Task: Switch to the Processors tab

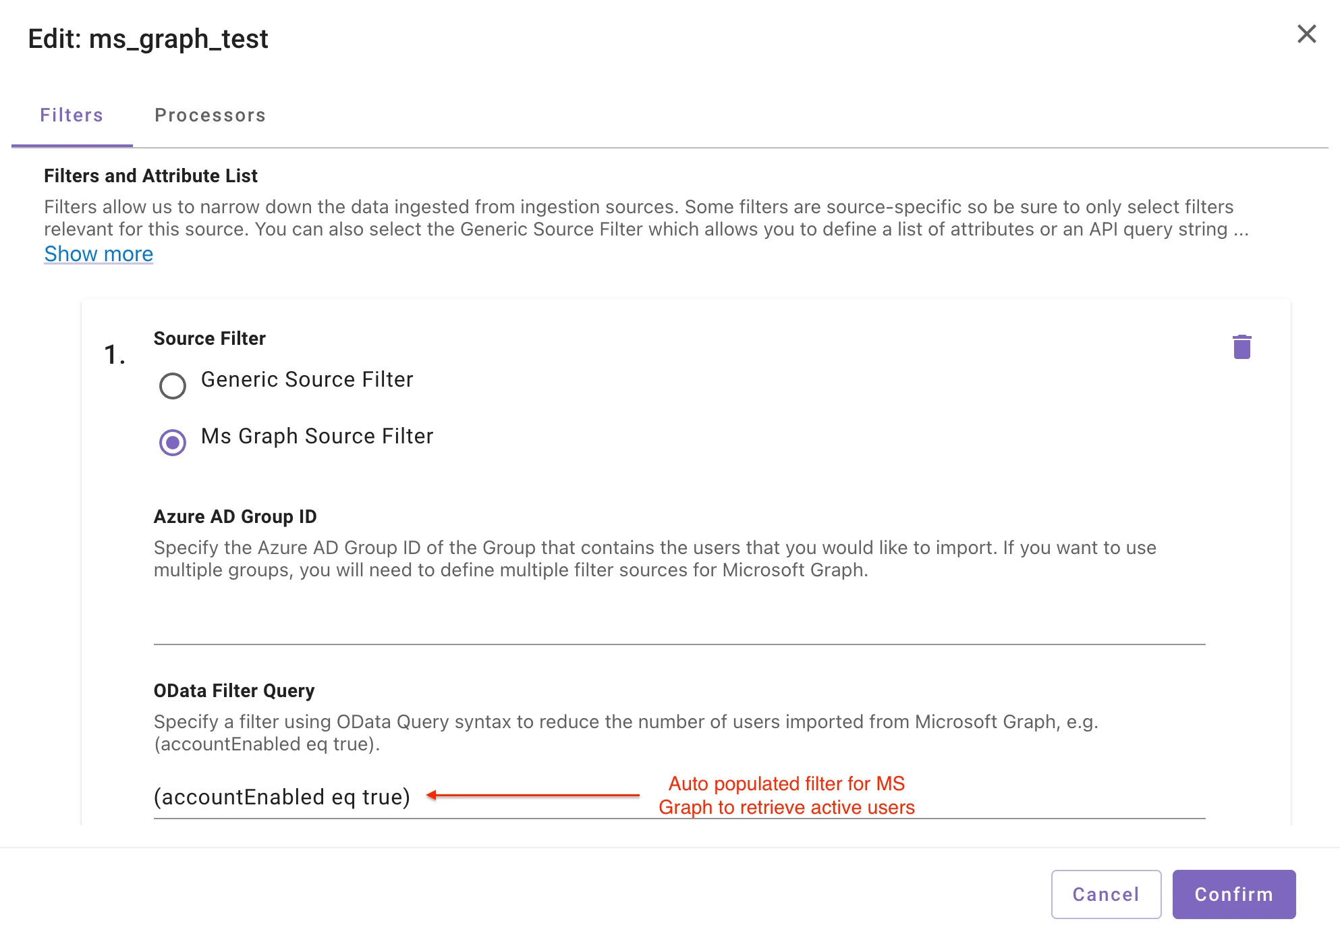Action: tap(211, 115)
